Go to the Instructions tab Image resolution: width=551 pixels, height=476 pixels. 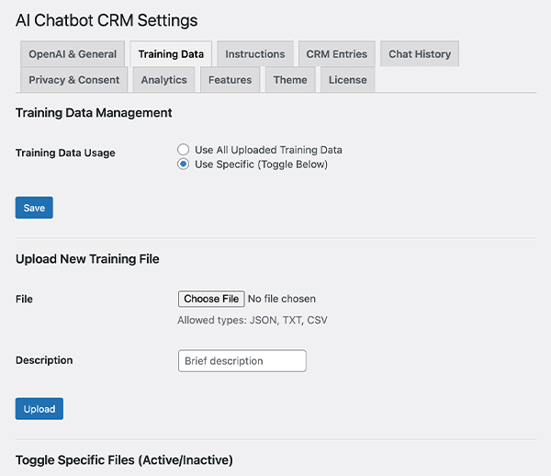coord(255,54)
